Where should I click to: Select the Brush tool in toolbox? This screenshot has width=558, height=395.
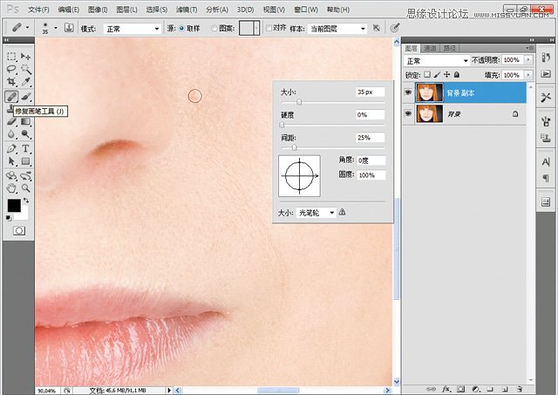(25, 97)
